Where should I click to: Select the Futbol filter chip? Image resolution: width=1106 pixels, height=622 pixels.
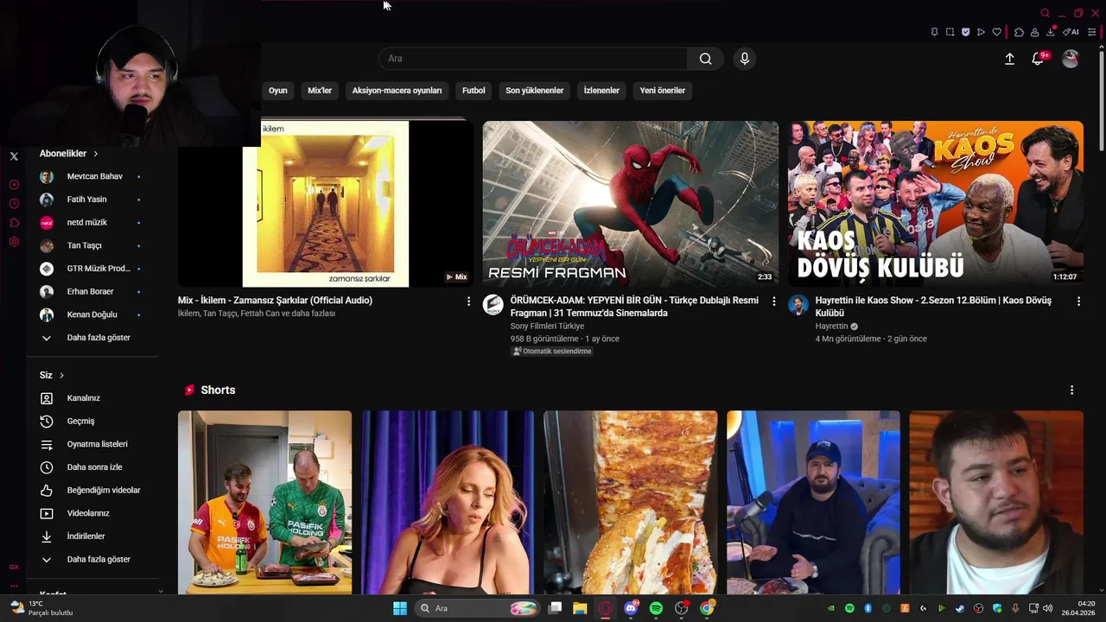click(x=474, y=90)
